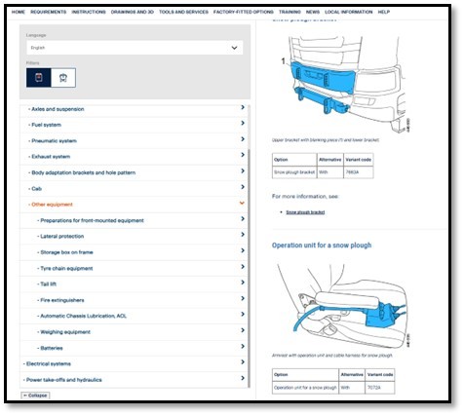Viewport: 464px width, 416px height.
Task: Expand the Fuel system arrow
Action: [243, 123]
